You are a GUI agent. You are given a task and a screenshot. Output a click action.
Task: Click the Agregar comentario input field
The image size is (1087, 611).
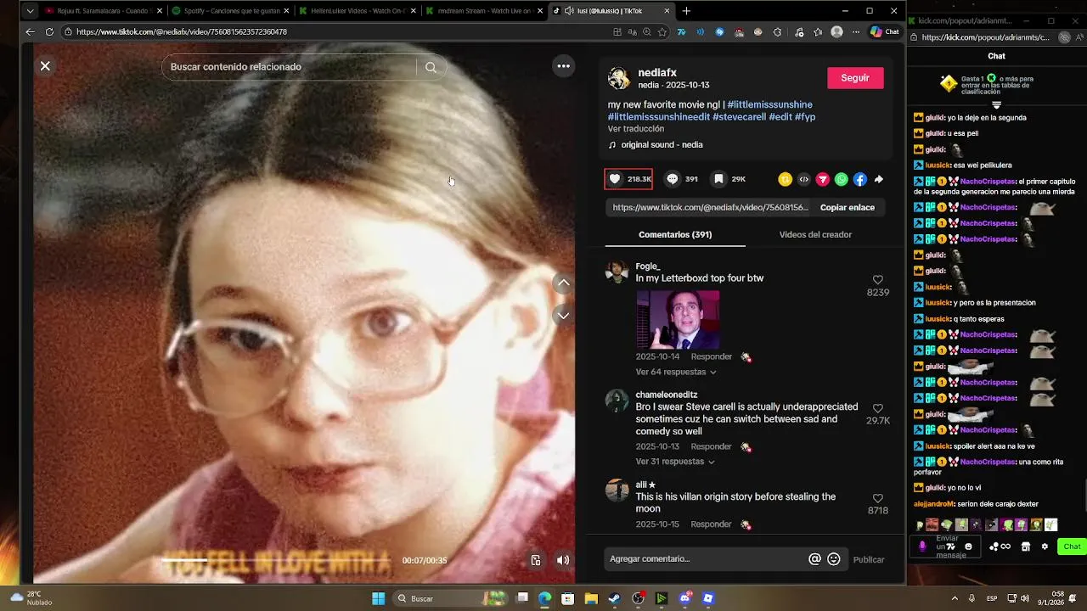[x=705, y=559]
